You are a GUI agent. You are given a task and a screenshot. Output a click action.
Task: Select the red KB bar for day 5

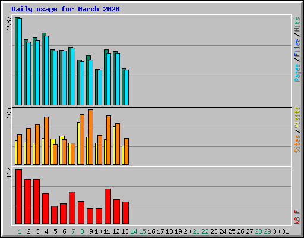point(55,215)
